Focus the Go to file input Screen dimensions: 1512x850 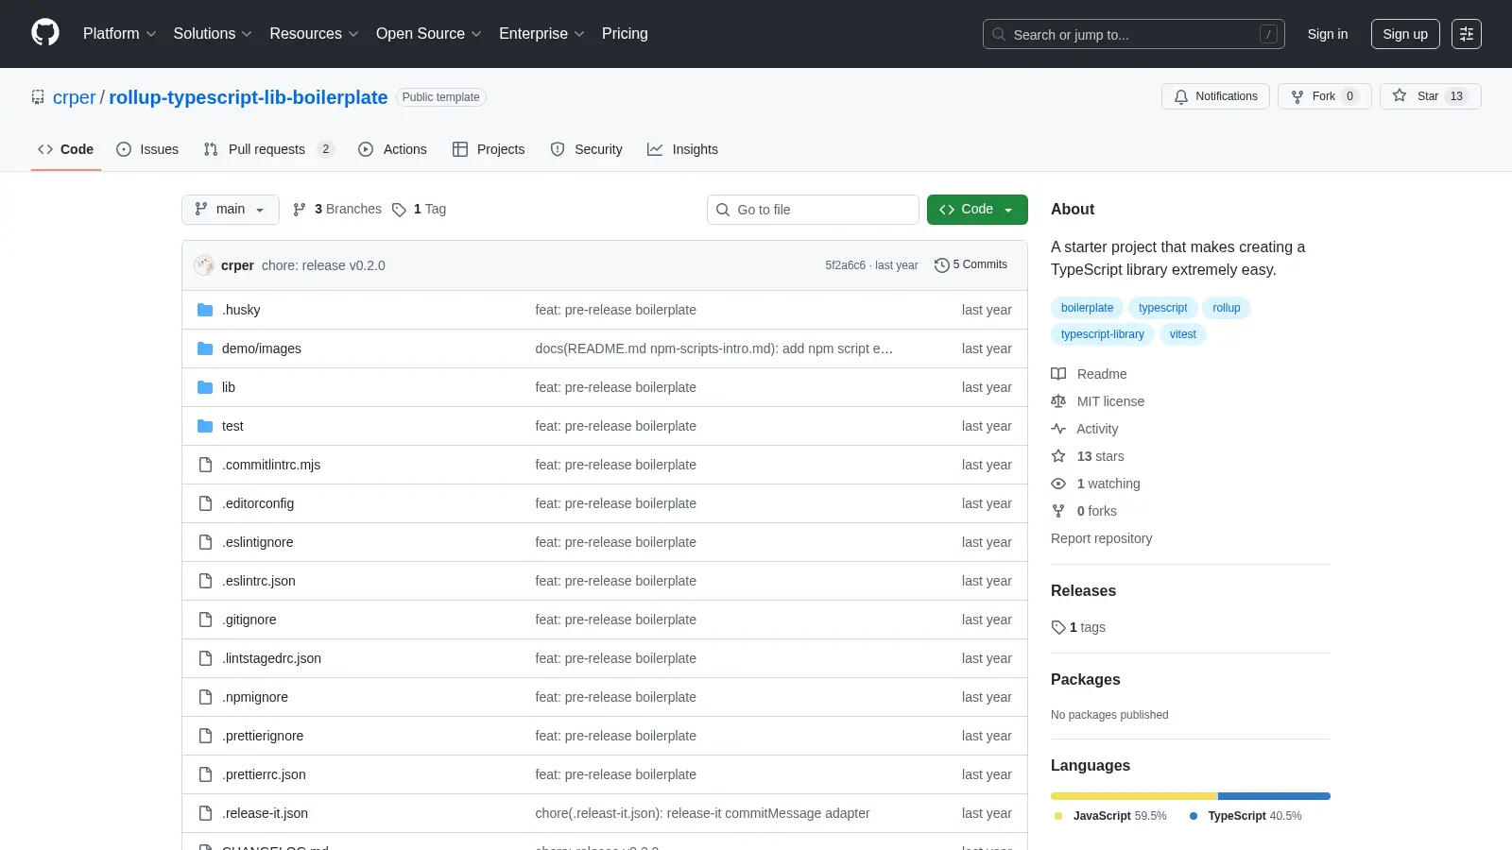coord(813,210)
